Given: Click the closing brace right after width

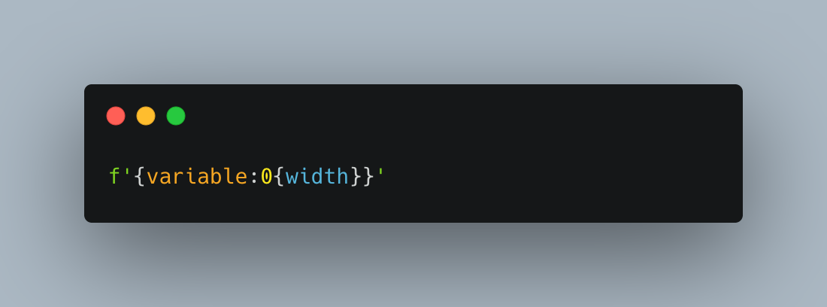Looking at the screenshot, I should tap(356, 176).
